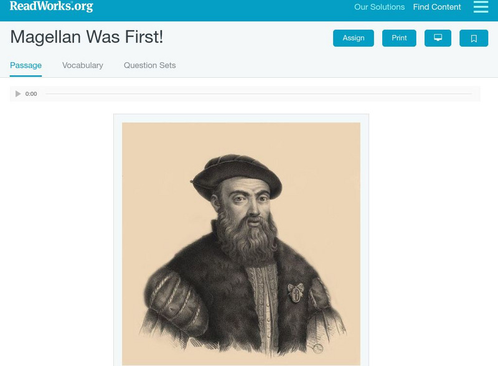Open the hamburger menu
Viewport: 498px width, 366px height.
pyautogui.click(x=481, y=7)
